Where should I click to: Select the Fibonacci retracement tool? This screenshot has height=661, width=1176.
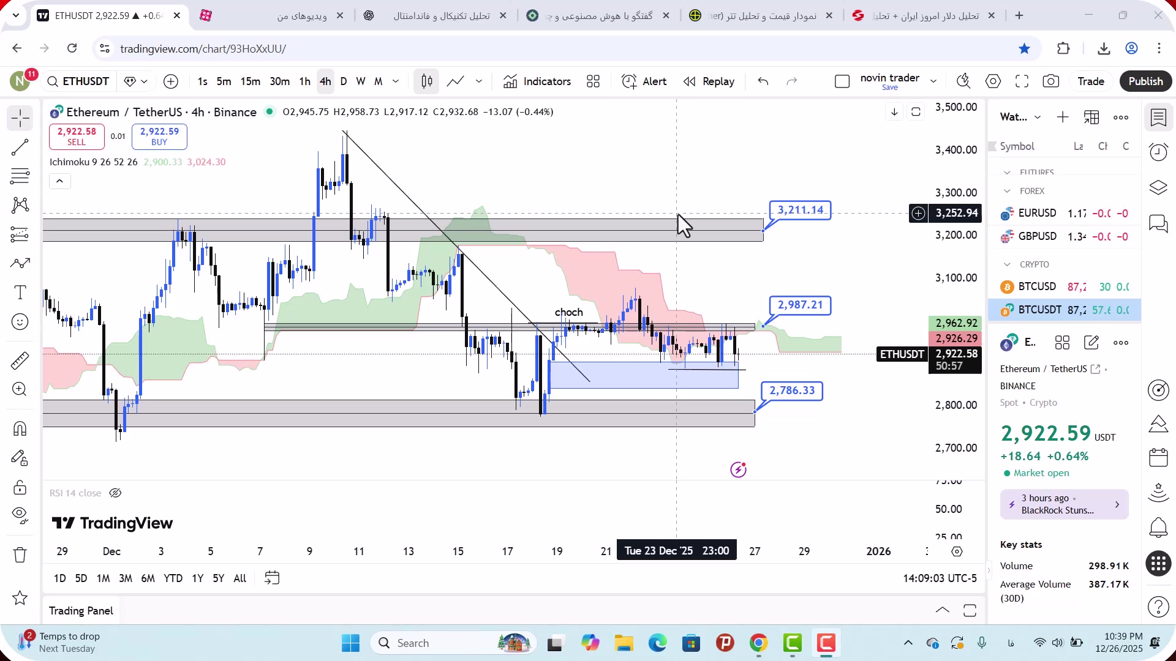[x=20, y=176]
